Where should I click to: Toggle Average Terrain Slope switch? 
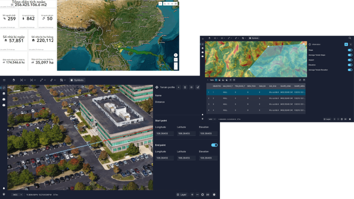pyautogui.click(x=350, y=55)
